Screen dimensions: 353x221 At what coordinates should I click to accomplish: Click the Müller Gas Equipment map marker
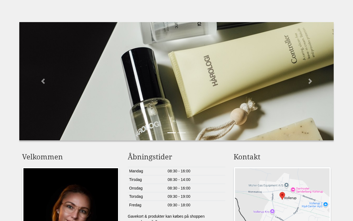click(287, 185)
